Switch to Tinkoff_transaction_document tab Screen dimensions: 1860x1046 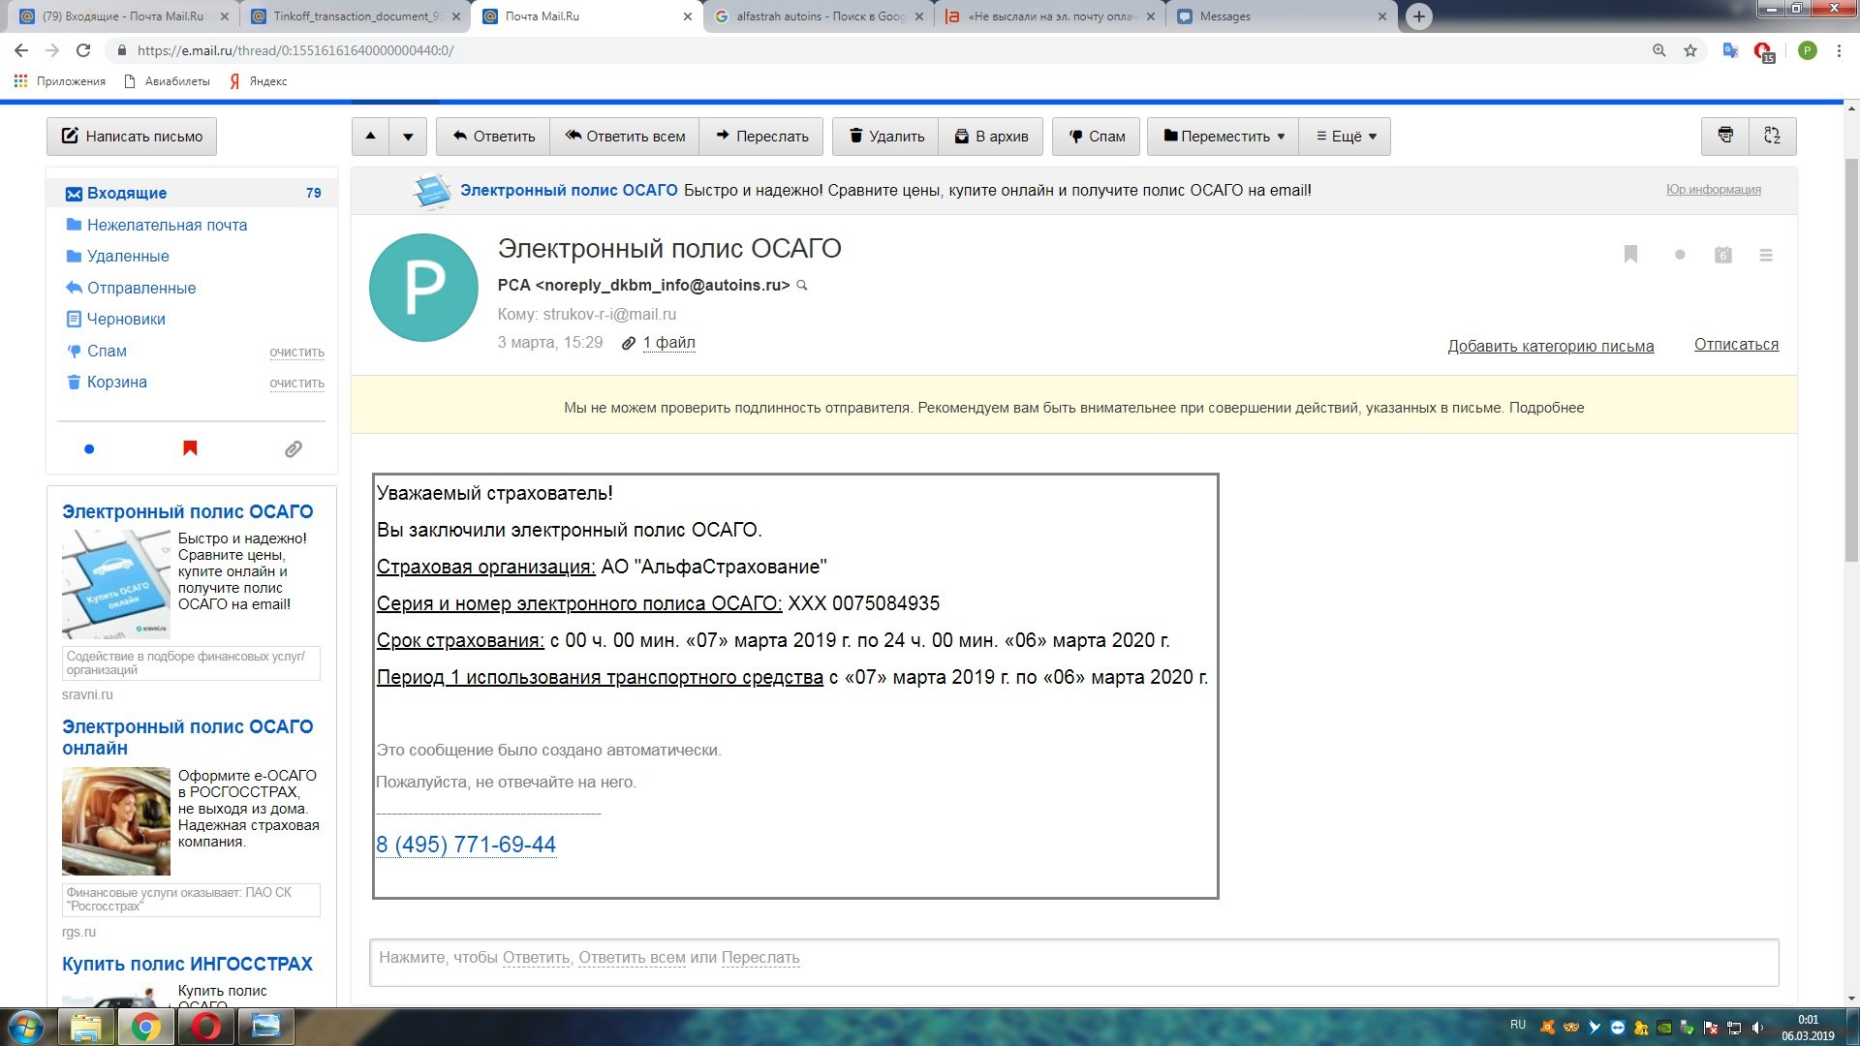(x=356, y=16)
